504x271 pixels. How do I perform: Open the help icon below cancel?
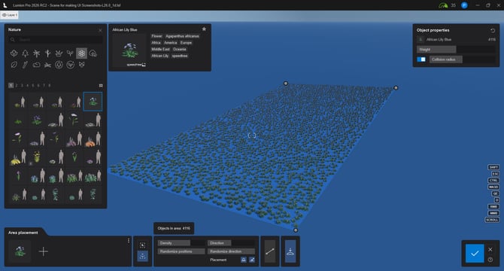490,260
